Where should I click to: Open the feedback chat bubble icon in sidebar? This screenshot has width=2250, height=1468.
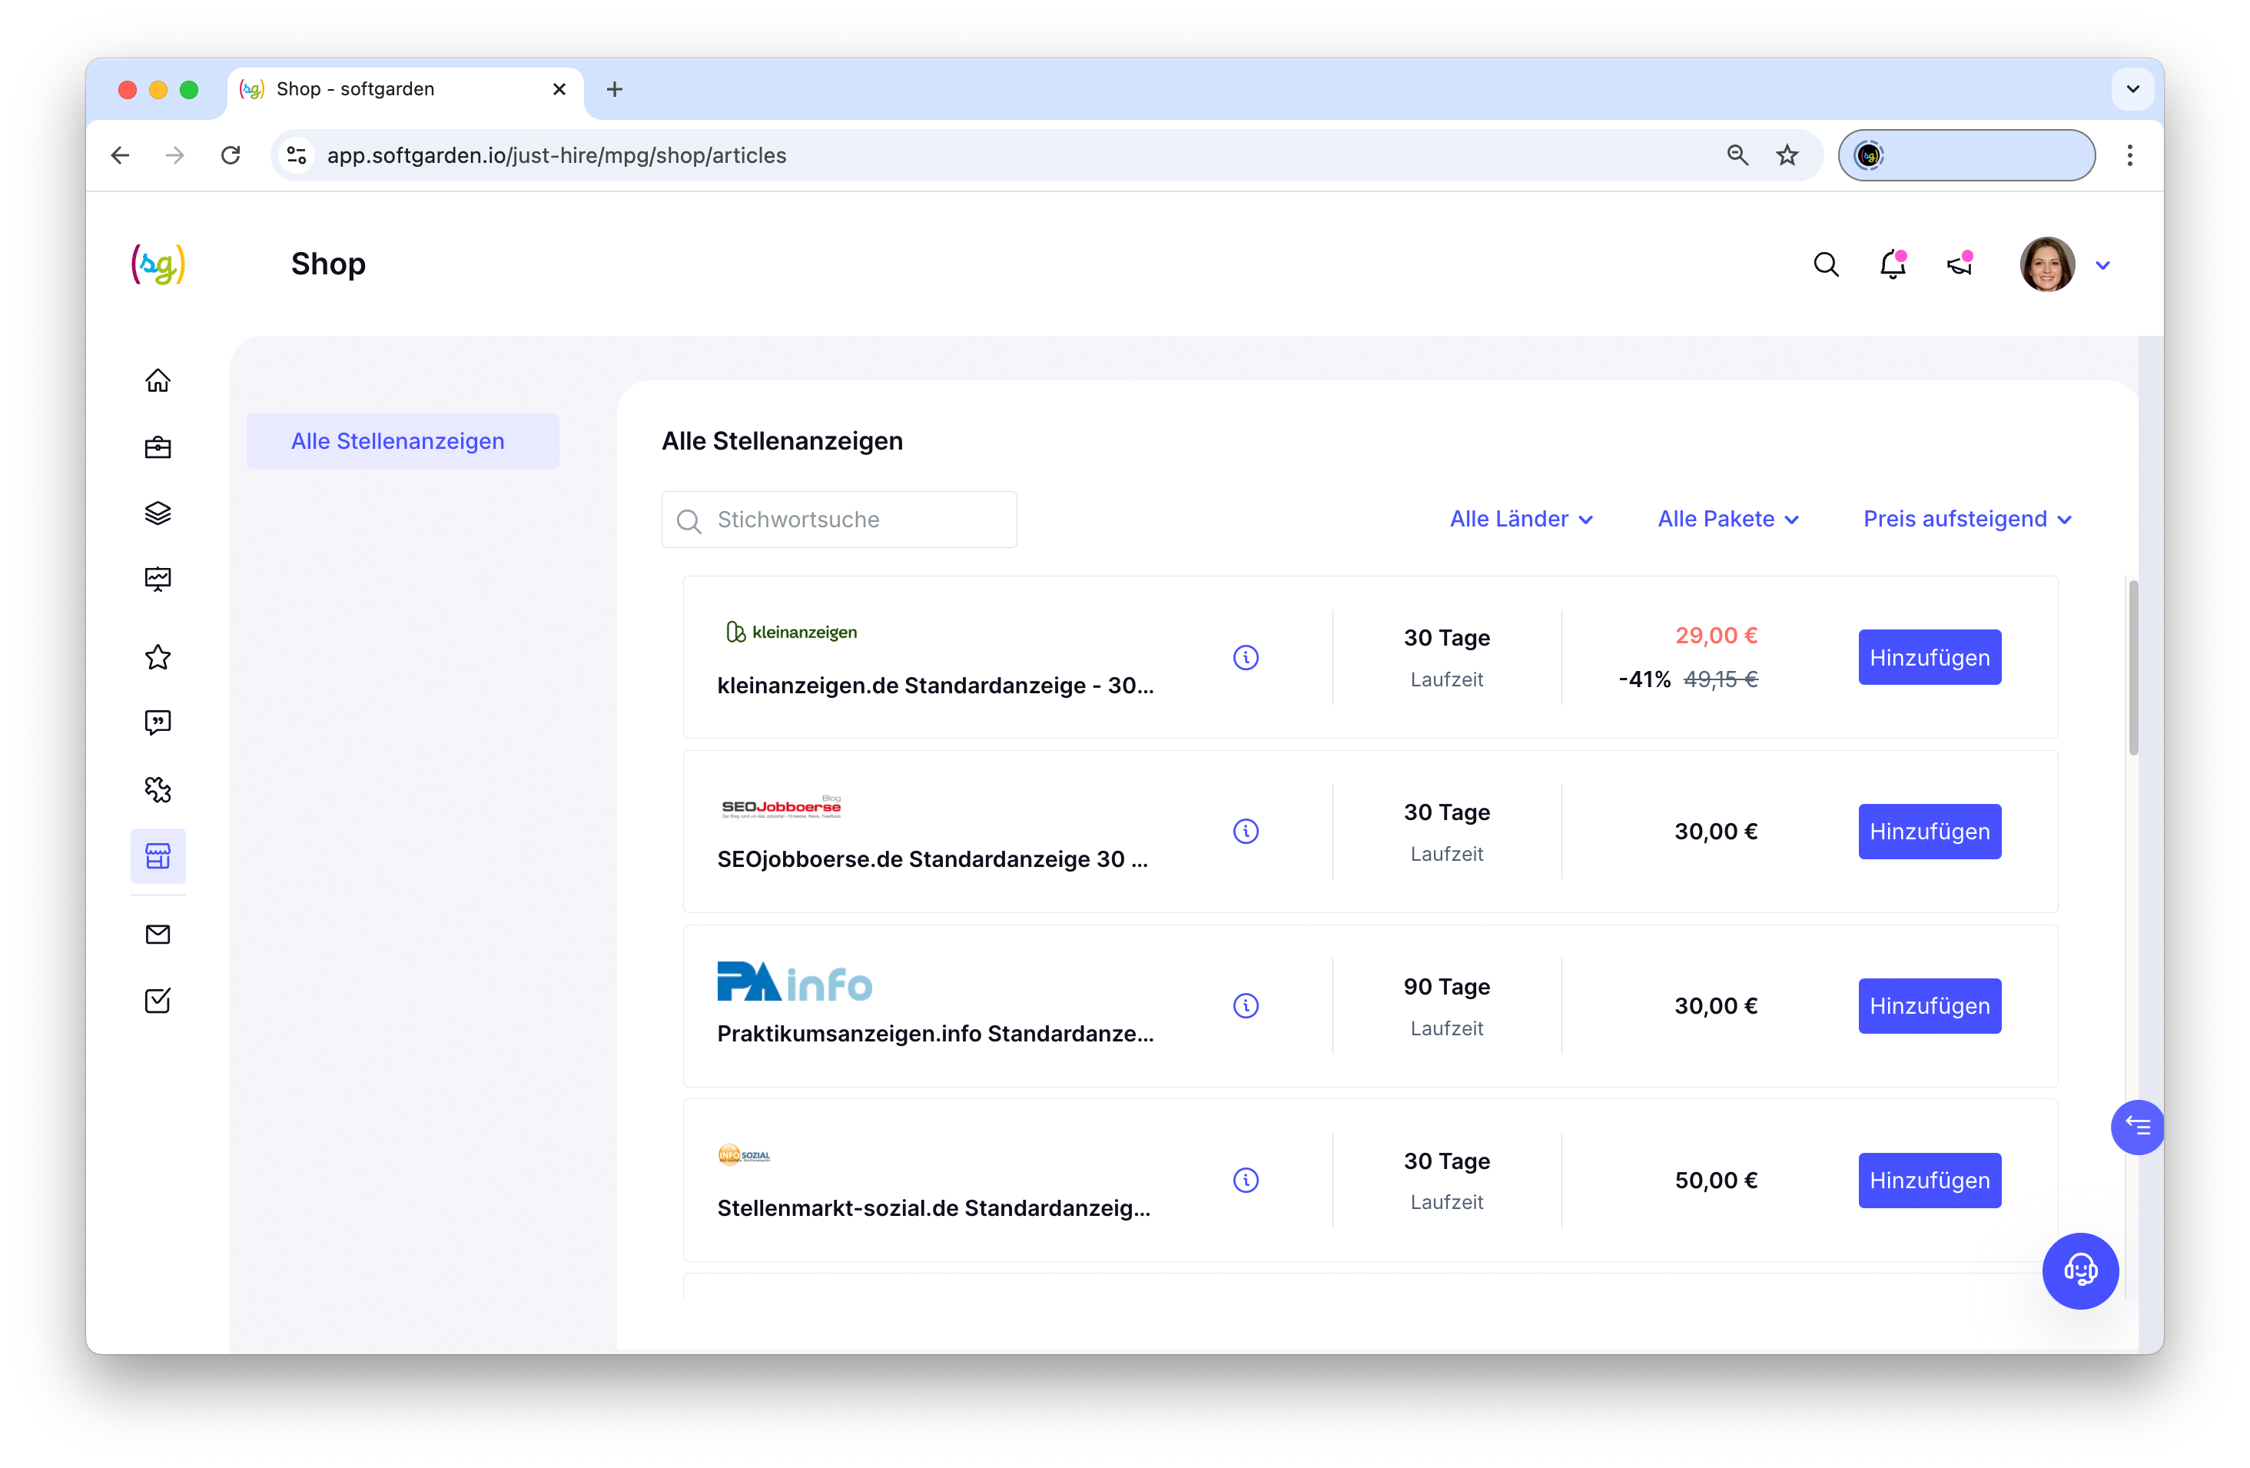(x=158, y=722)
